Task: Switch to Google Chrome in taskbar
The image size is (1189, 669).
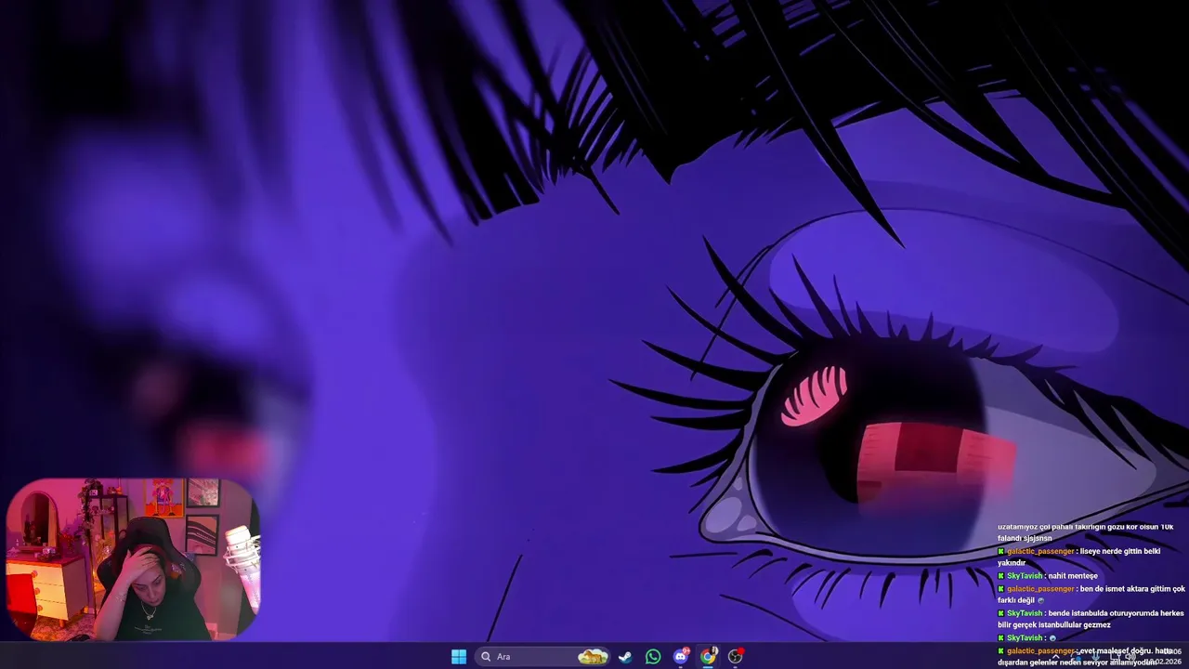Action: (708, 657)
